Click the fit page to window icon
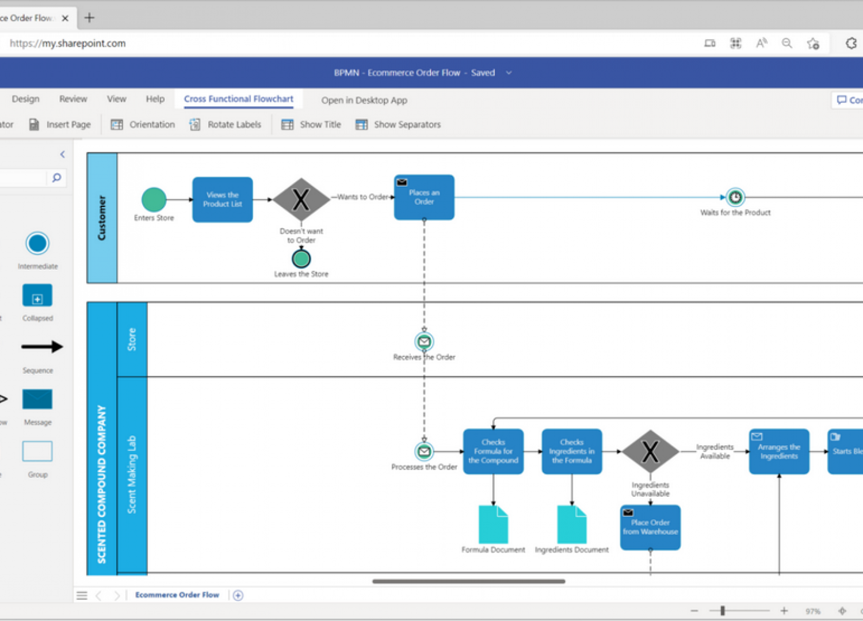Image resolution: width=863 pixels, height=621 pixels. (842, 611)
